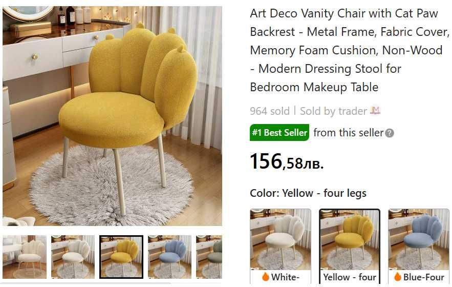
Task: Choose the Blue-Four color option
Action: (419, 246)
